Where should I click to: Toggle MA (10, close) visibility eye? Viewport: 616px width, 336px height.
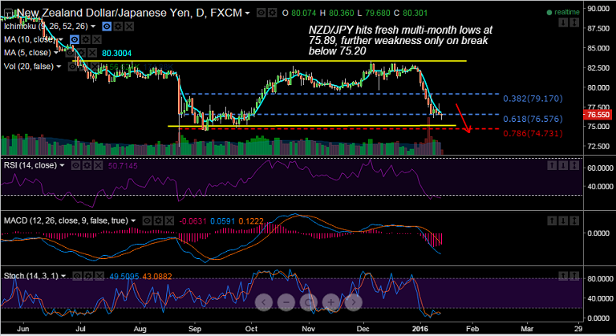pyautogui.click(x=75, y=39)
